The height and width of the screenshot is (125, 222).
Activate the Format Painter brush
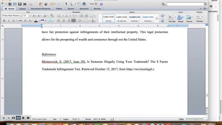46,4
